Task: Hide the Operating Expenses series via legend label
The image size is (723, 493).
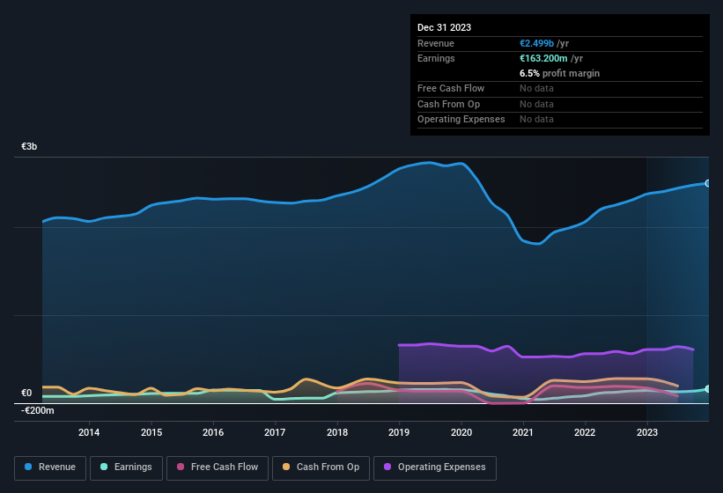Action: (442, 467)
